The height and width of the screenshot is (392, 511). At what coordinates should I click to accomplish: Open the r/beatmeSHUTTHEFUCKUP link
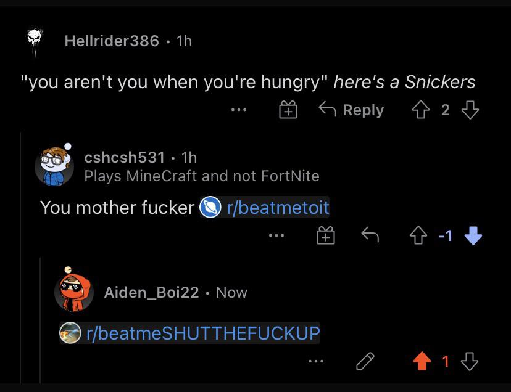pos(189,333)
